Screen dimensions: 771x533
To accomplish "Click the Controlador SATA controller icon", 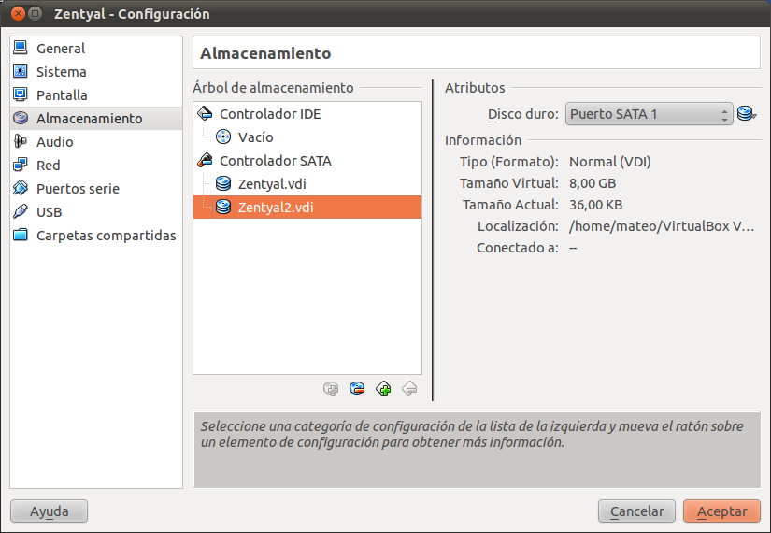I will point(205,160).
